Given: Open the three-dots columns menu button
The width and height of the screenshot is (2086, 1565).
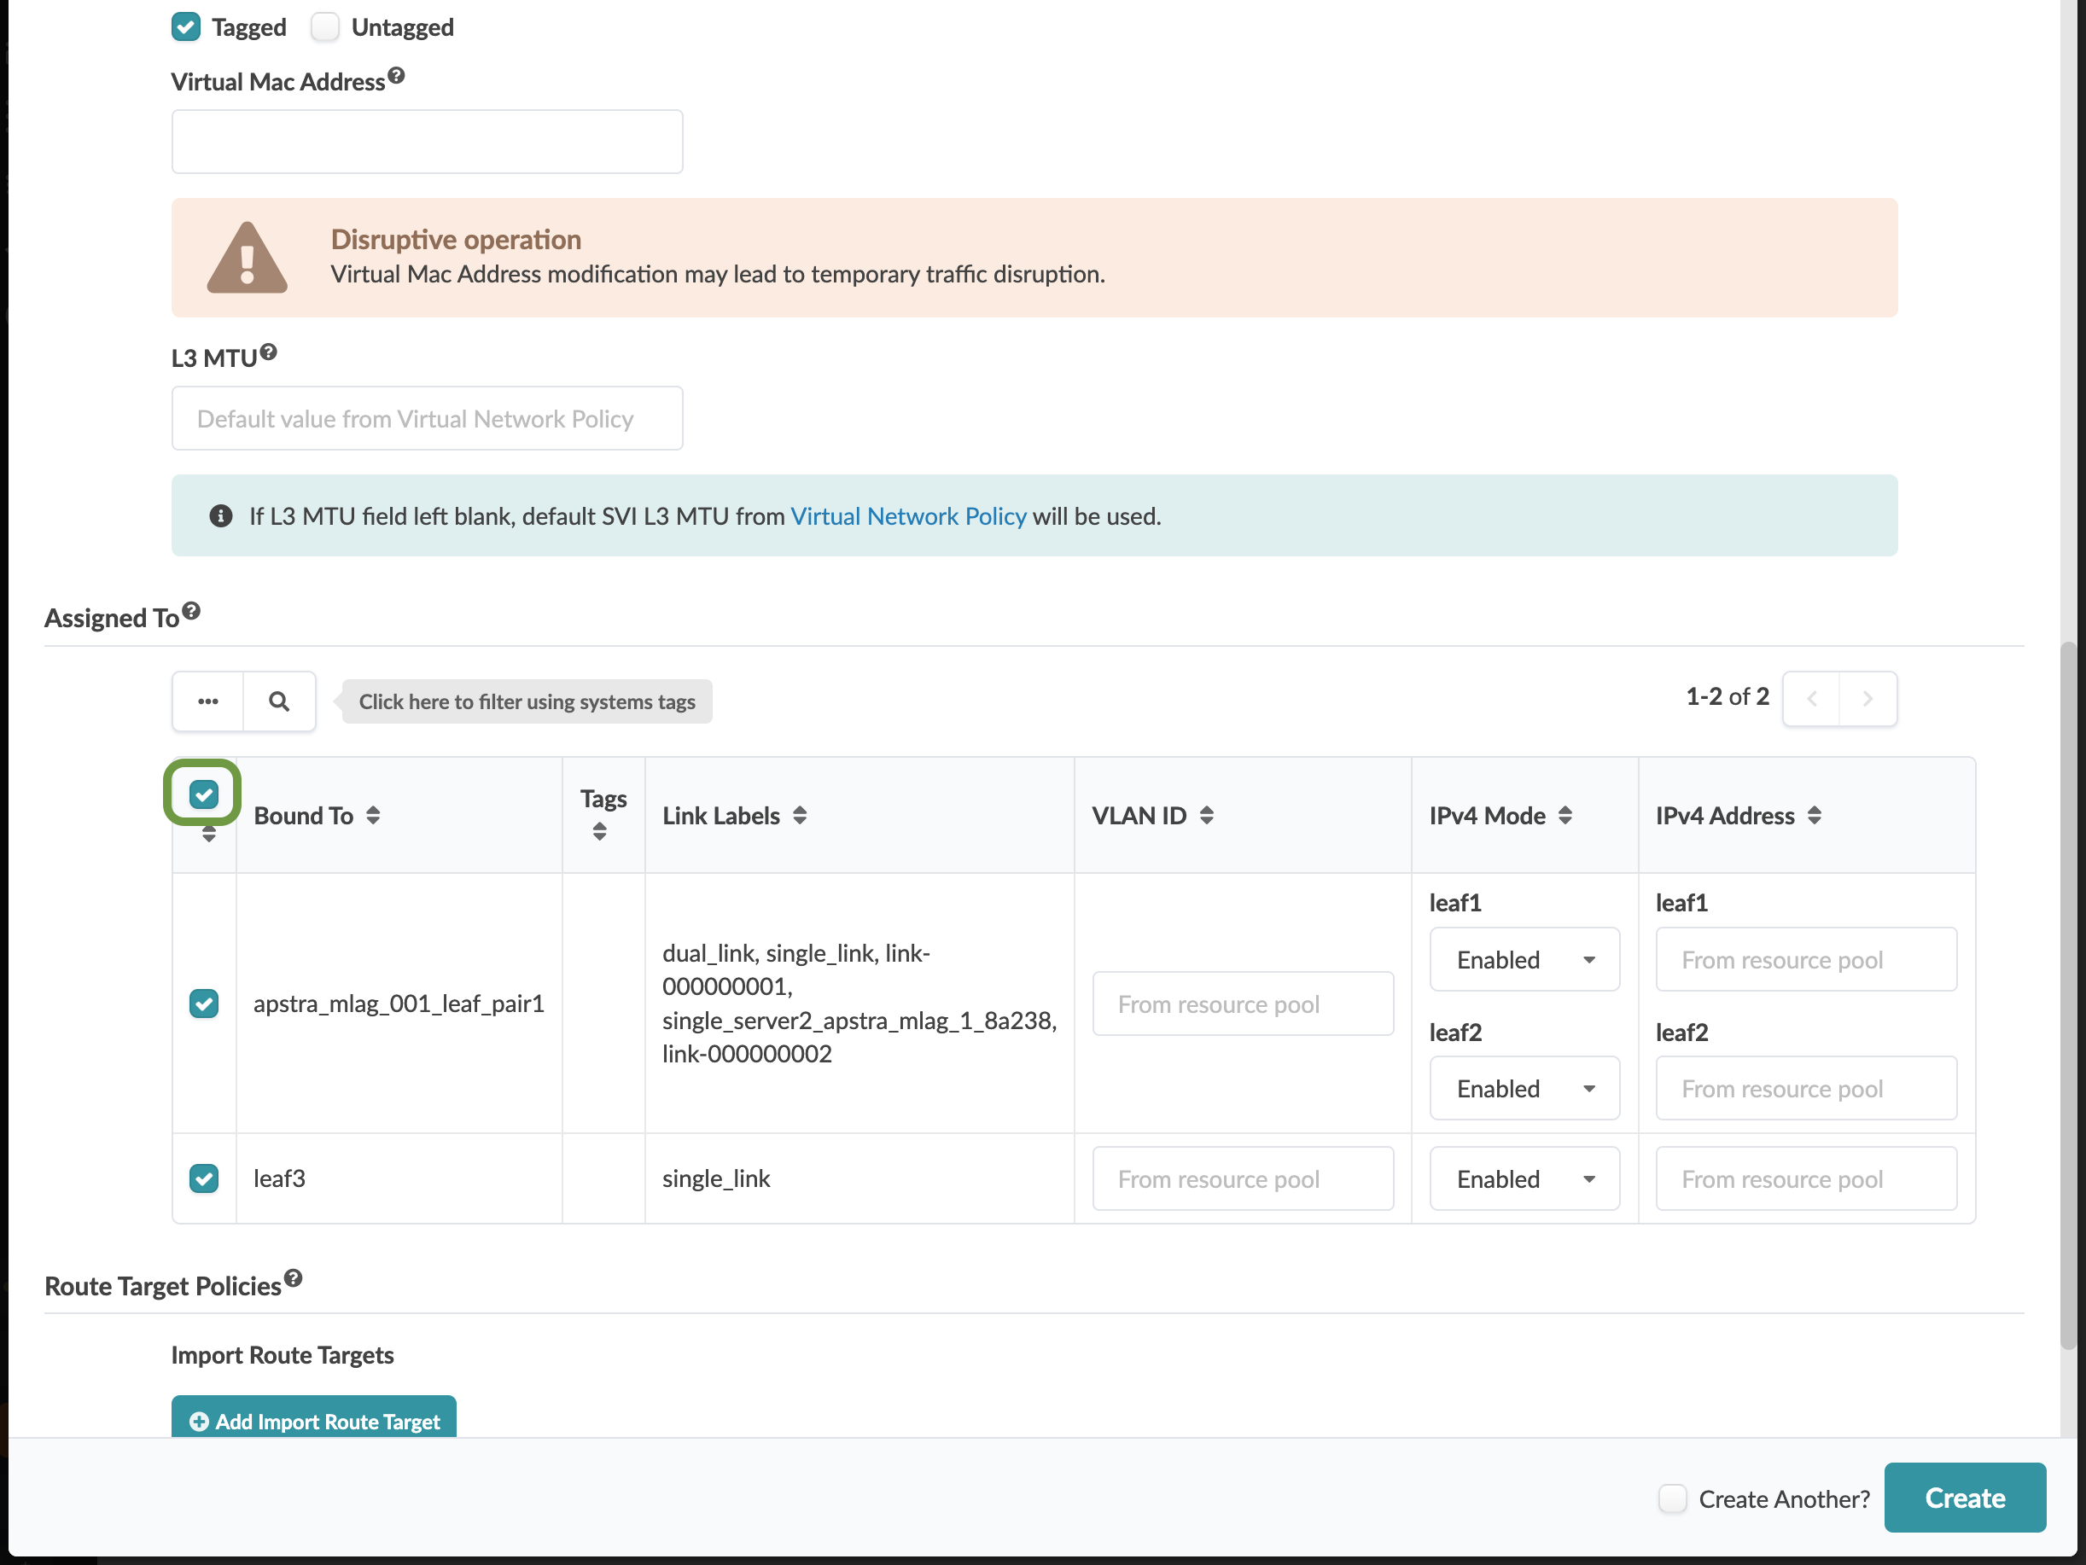Looking at the screenshot, I should tap(208, 701).
